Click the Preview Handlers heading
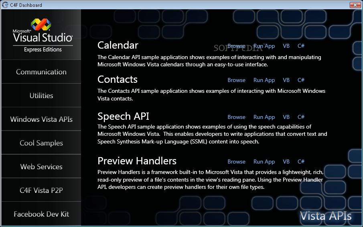363x227 pixels. (137, 161)
